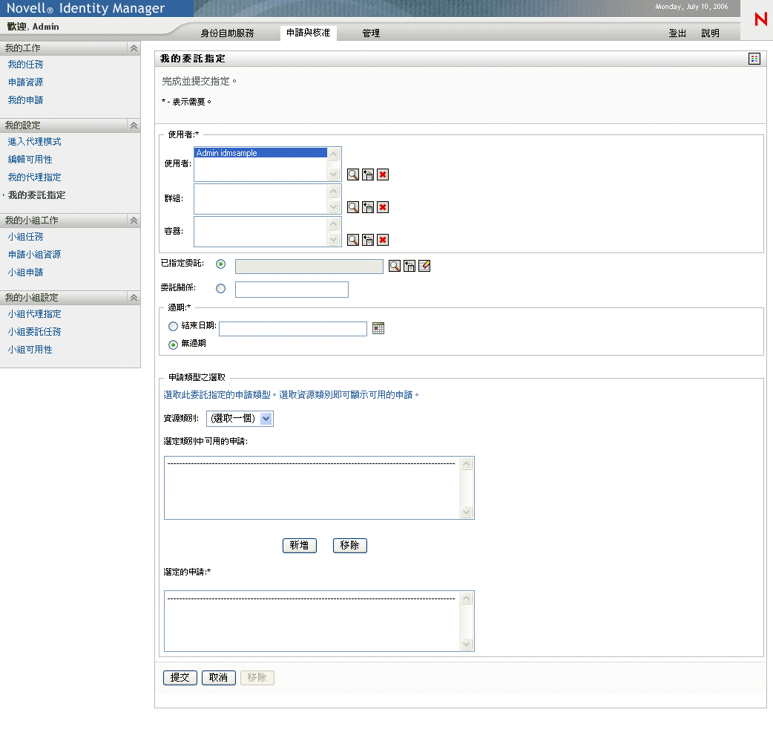Click the down arrow of the 使用者 list scrollbar
Viewport: 773px width, 744px height.
334,174
